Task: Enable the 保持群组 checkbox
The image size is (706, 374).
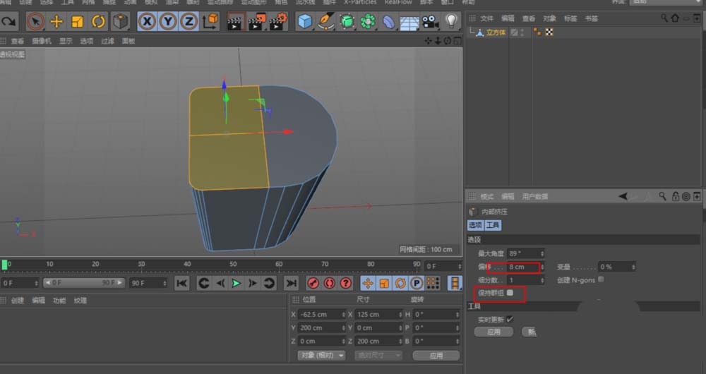Action: click(510, 292)
